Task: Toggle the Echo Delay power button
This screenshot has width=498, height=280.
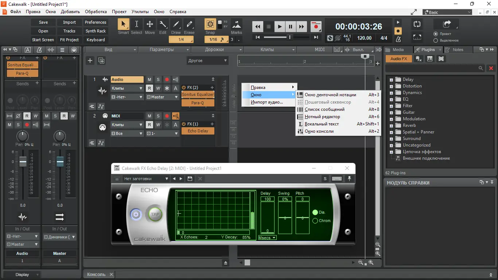Action: tap(136, 214)
